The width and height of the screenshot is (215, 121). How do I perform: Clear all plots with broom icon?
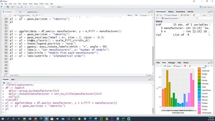tap(190, 66)
